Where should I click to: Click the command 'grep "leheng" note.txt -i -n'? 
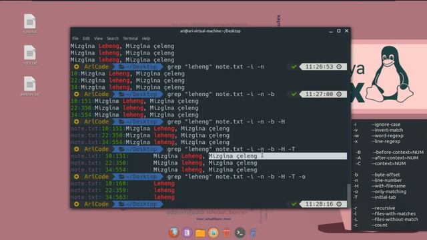216,67
